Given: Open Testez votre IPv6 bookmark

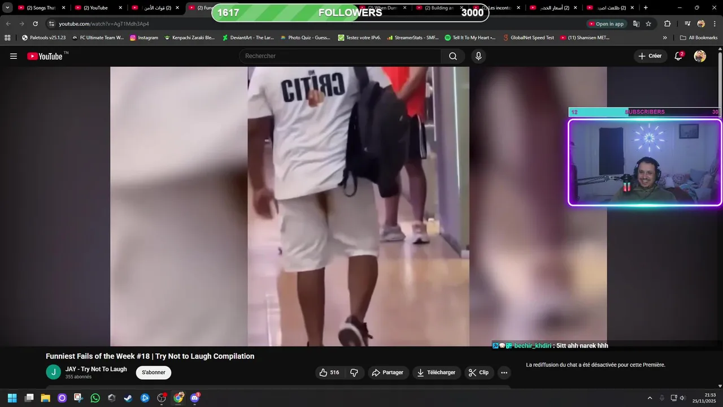Looking at the screenshot, I should tap(359, 38).
